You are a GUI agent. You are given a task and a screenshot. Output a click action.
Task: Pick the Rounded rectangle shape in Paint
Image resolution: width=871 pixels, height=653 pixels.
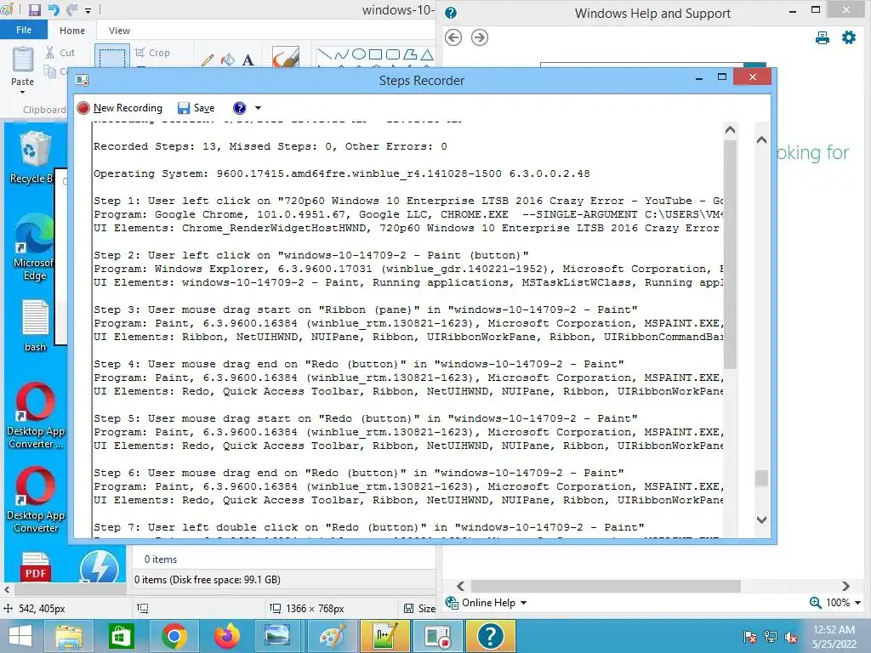coord(393,54)
